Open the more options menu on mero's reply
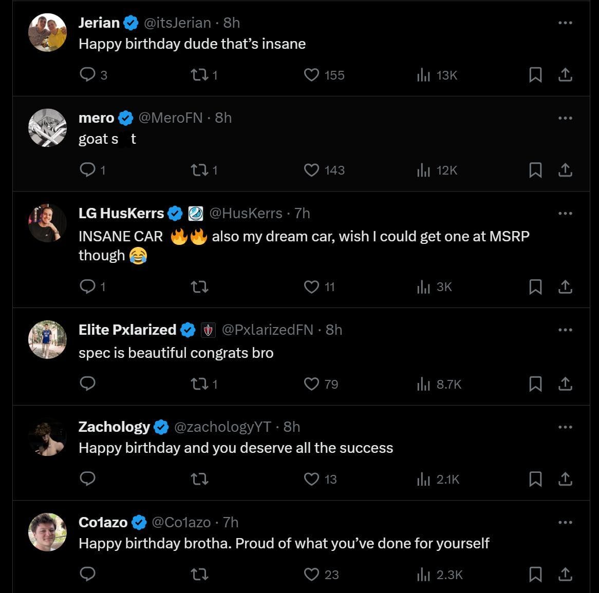599x593 pixels. click(x=565, y=118)
